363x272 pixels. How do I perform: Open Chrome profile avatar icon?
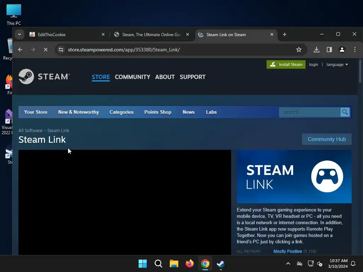pos(342,50)
